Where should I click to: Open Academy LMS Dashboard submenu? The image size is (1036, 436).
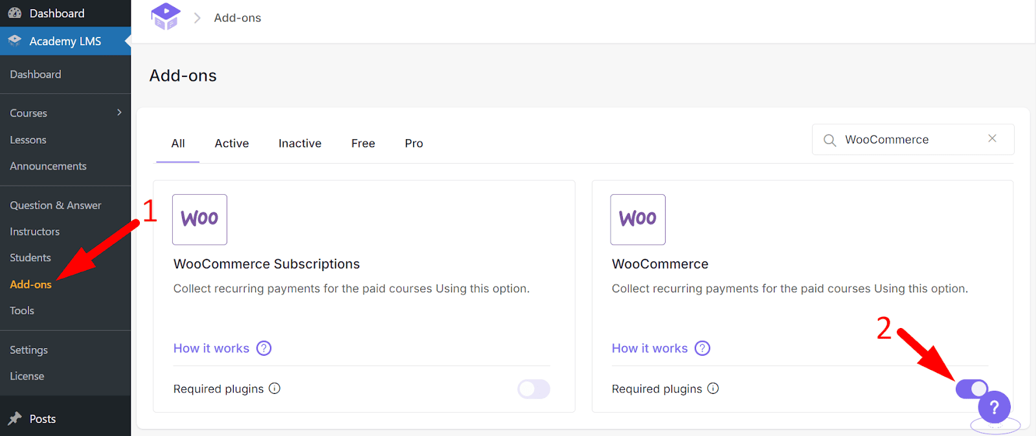coord(36,74)
